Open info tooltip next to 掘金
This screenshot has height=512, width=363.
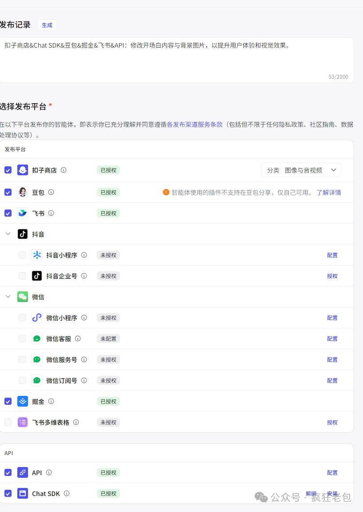pos(51,401)
